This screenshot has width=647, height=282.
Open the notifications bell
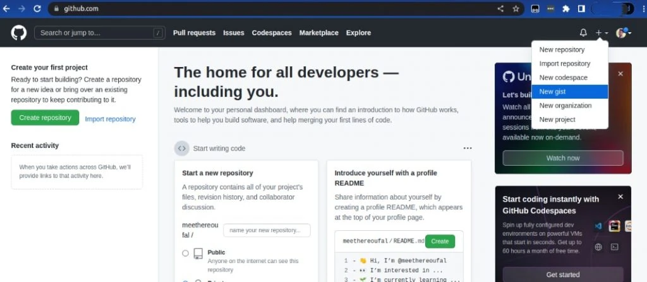pos(583,33)
